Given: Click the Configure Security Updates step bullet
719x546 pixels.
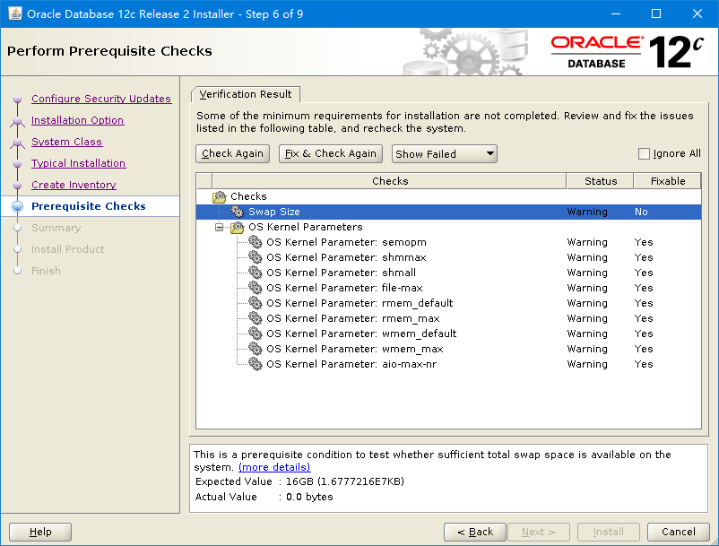Looking at the screenshot, I should 17,99.
